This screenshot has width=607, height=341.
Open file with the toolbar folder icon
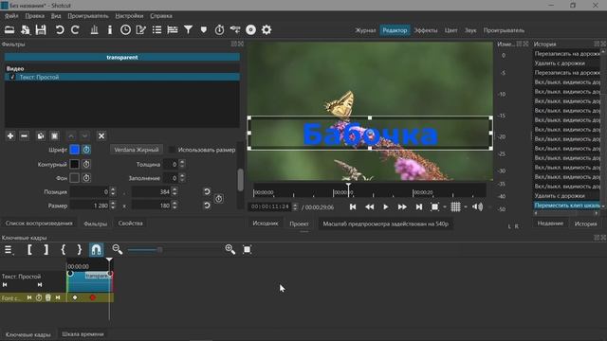click(9, 29)
